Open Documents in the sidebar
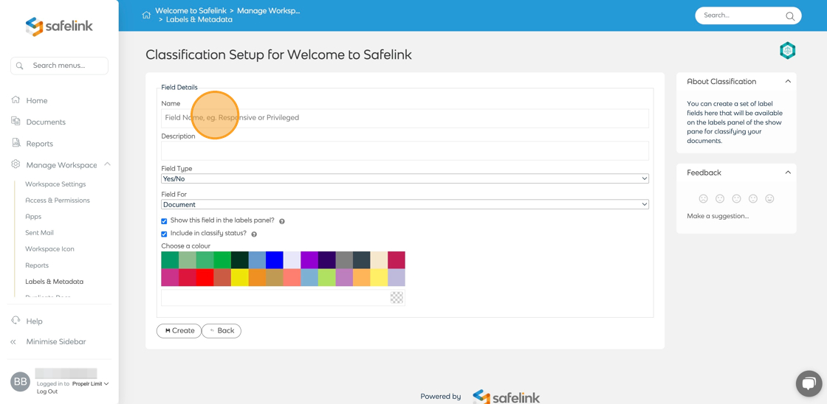 pos(46,122)
